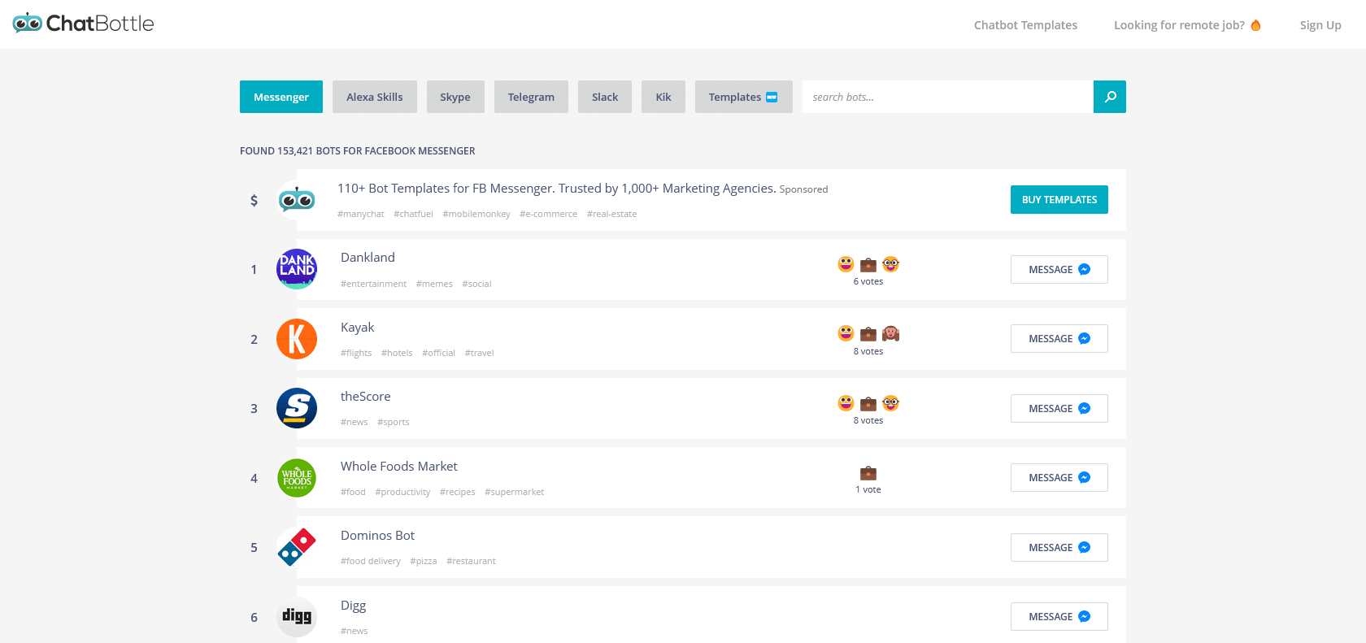Filter by #food delivery tag
The height and width of the screenshot is (643, 1366).
coord(371,562)
